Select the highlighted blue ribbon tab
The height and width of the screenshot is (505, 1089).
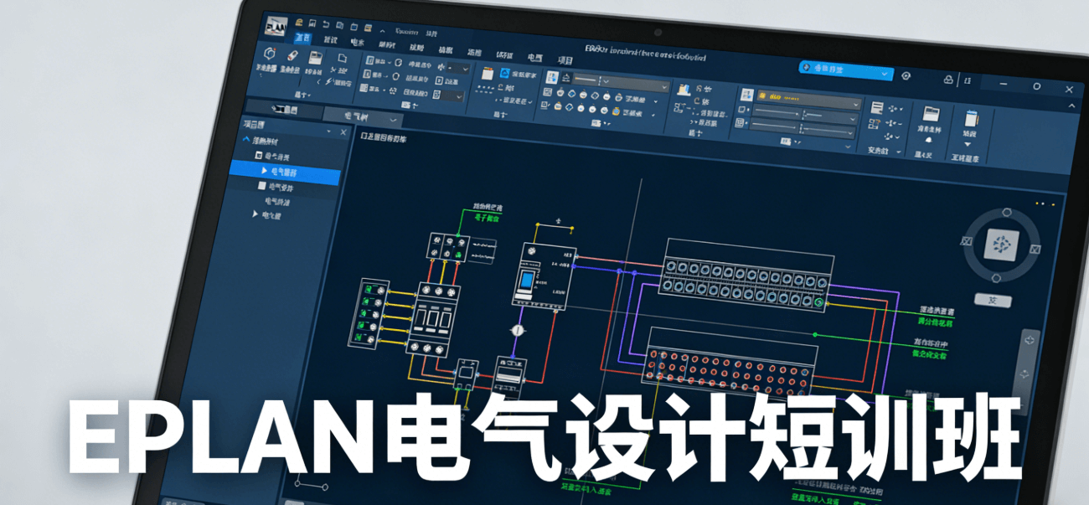pyautogui.click(x=302, y=39)
